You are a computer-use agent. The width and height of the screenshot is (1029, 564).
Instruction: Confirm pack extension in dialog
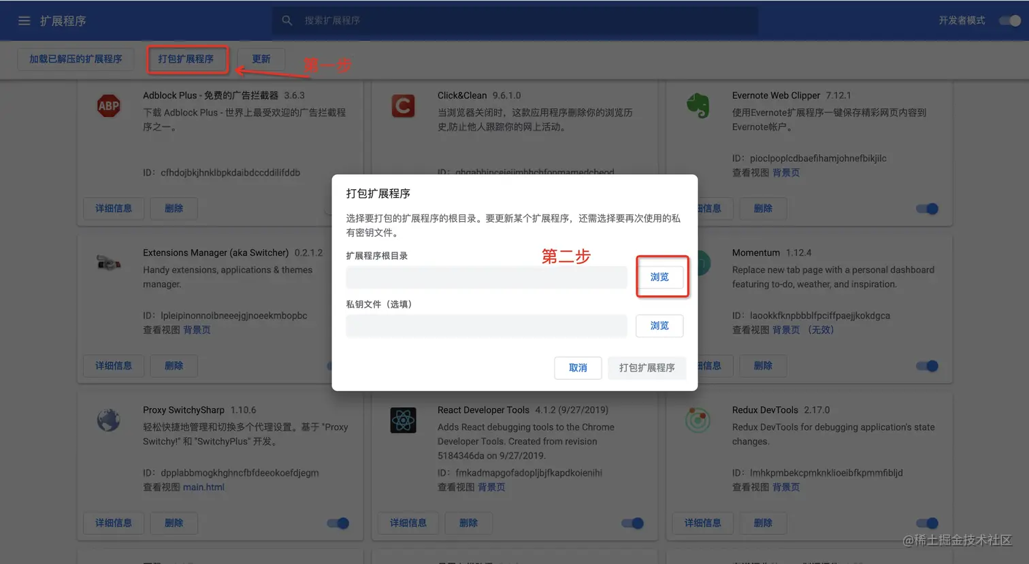point(647,367)
